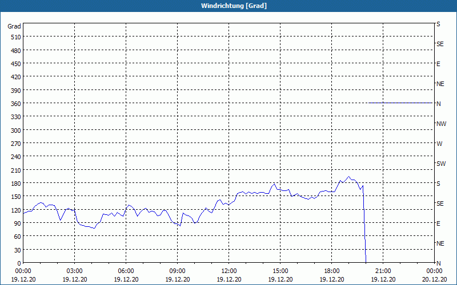Click the y-axis value "300"

pyautogui.click(x=16, y=131)
